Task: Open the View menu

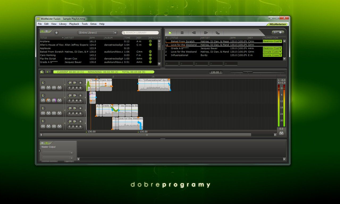Action: tap(54, 24)
